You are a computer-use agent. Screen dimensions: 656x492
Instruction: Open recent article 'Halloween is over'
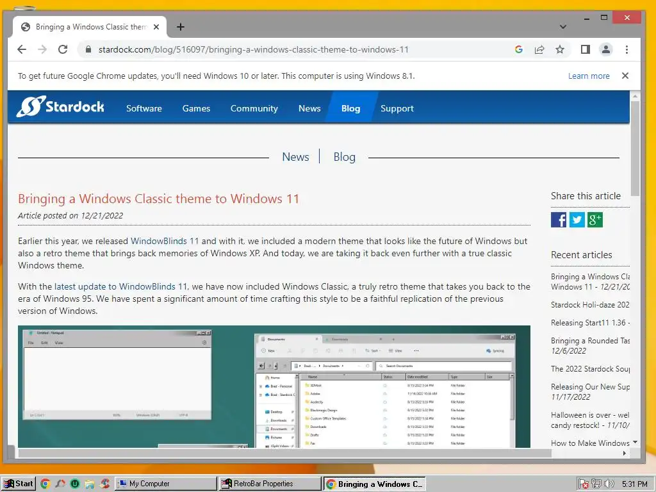[x=590, y=420]
